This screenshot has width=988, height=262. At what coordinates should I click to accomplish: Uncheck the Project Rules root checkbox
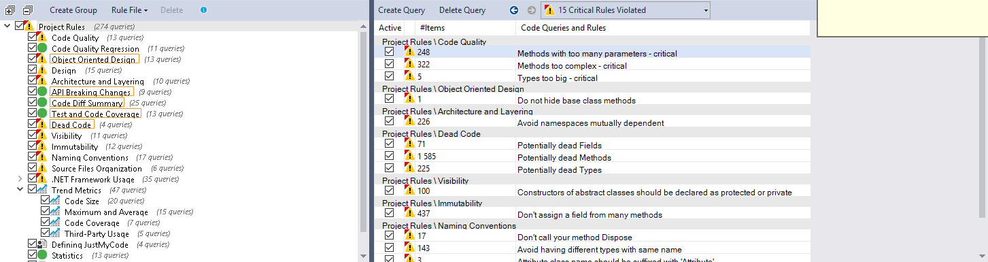point(19,27)
